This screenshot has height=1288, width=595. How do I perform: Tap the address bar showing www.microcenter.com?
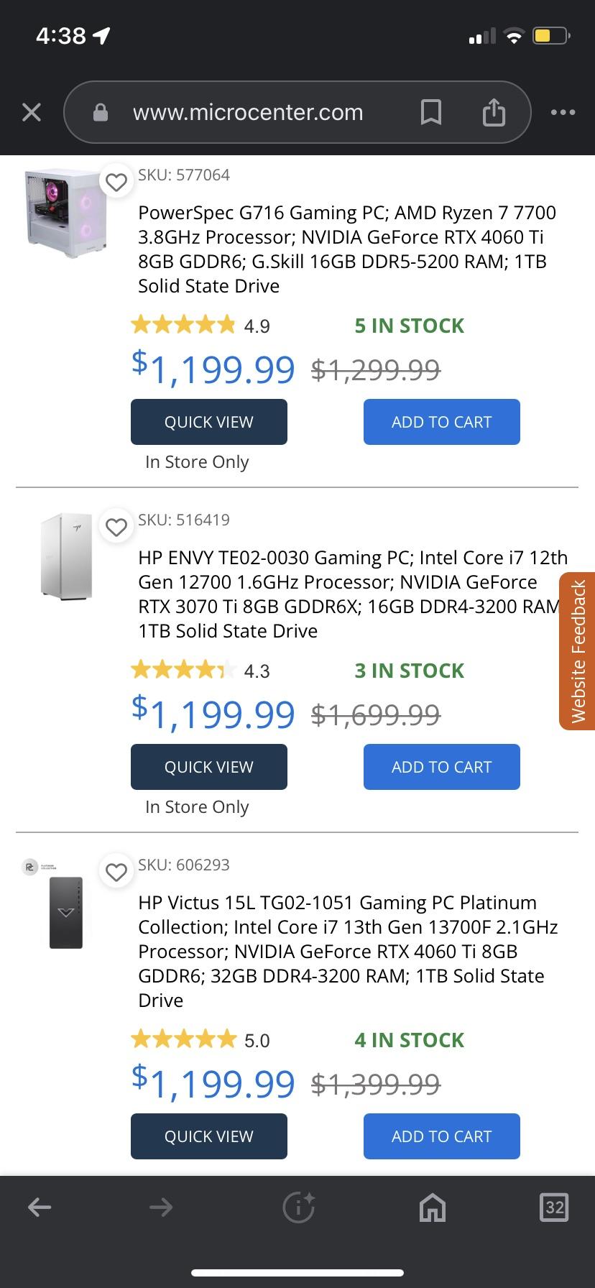coord(247,112)
